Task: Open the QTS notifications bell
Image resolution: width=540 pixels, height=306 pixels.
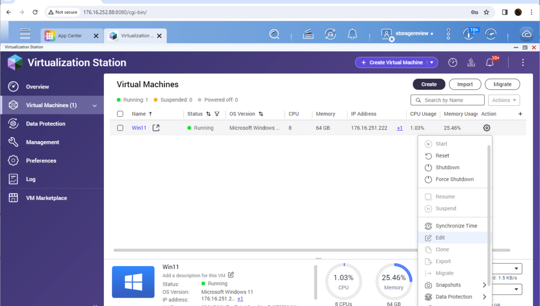Action: (352, 34)
